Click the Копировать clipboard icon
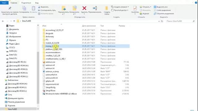Viewport: 198px width, 111px height. 24,10
